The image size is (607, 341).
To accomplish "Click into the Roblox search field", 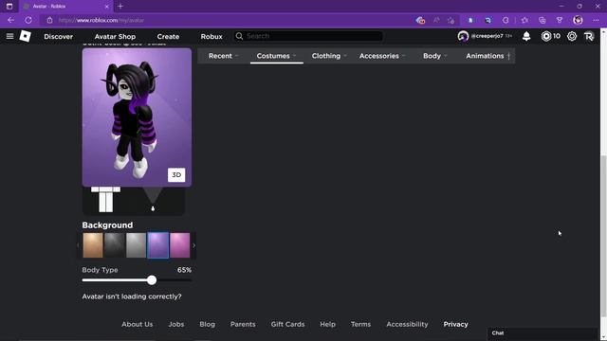I will pos(308,36).
